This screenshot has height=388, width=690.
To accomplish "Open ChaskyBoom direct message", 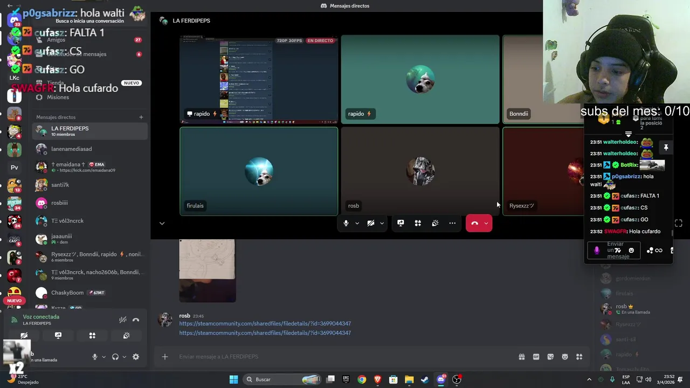I will coord(90,293).
